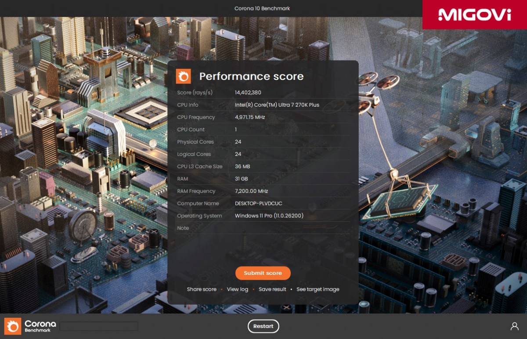Image resolution: width=527 pixels, height=339 pixels.
Task: Click the Corona logo in the Performance score header
Action: (184, 76)
